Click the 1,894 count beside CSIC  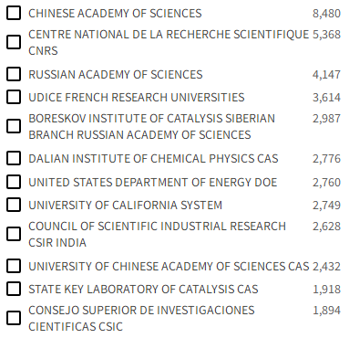(x=326, y=311)
